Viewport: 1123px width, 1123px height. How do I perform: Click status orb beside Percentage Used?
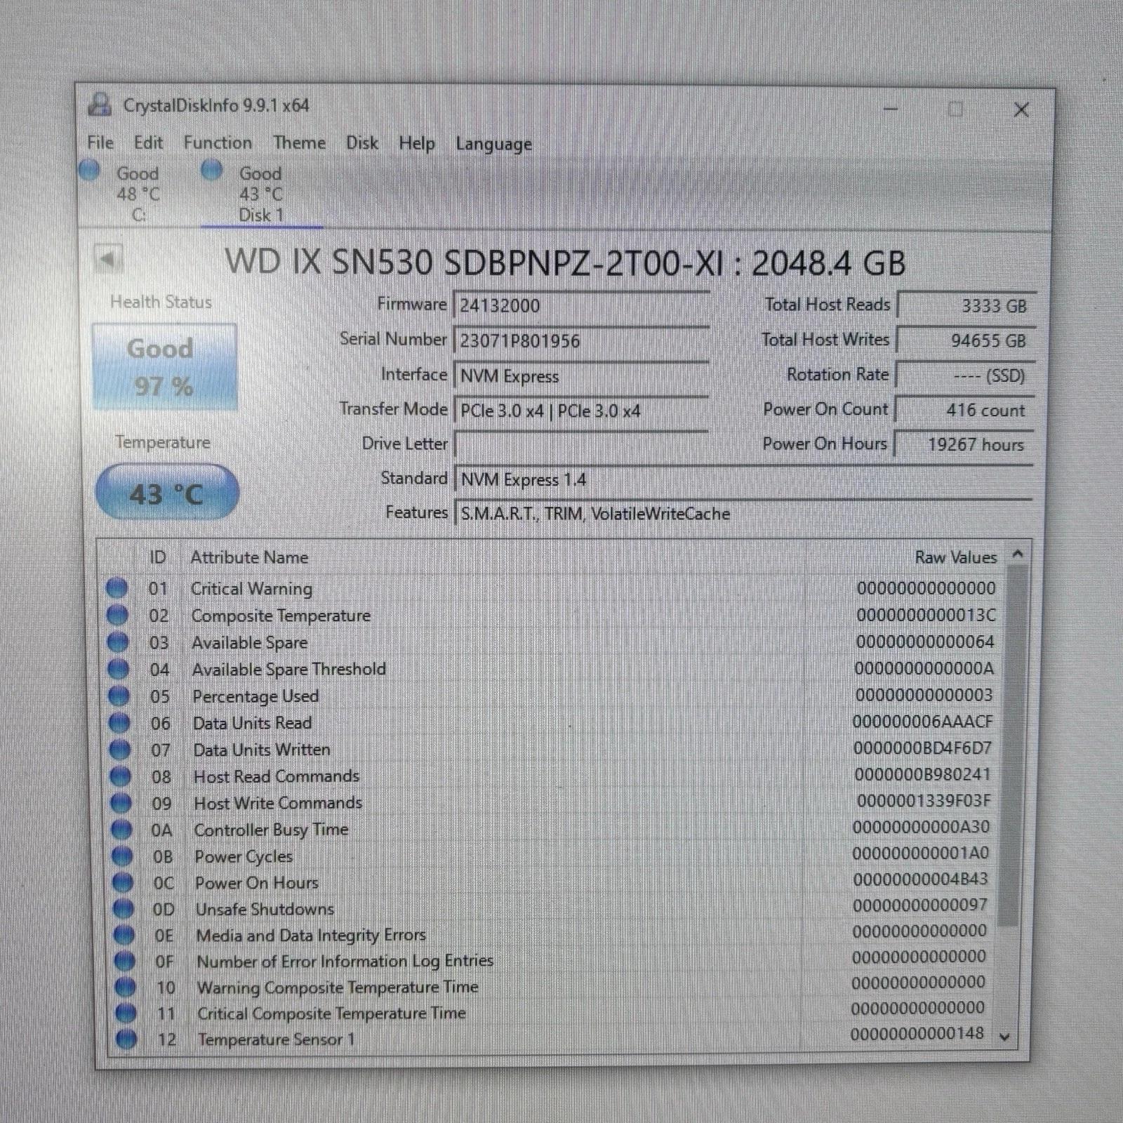click(119, 696)
